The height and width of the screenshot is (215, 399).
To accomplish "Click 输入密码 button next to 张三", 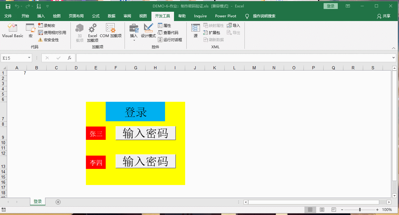I will (x=146, y=133).
